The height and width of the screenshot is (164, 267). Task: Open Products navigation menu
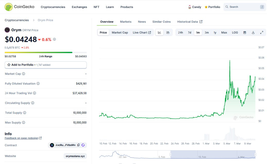(127, 7)
